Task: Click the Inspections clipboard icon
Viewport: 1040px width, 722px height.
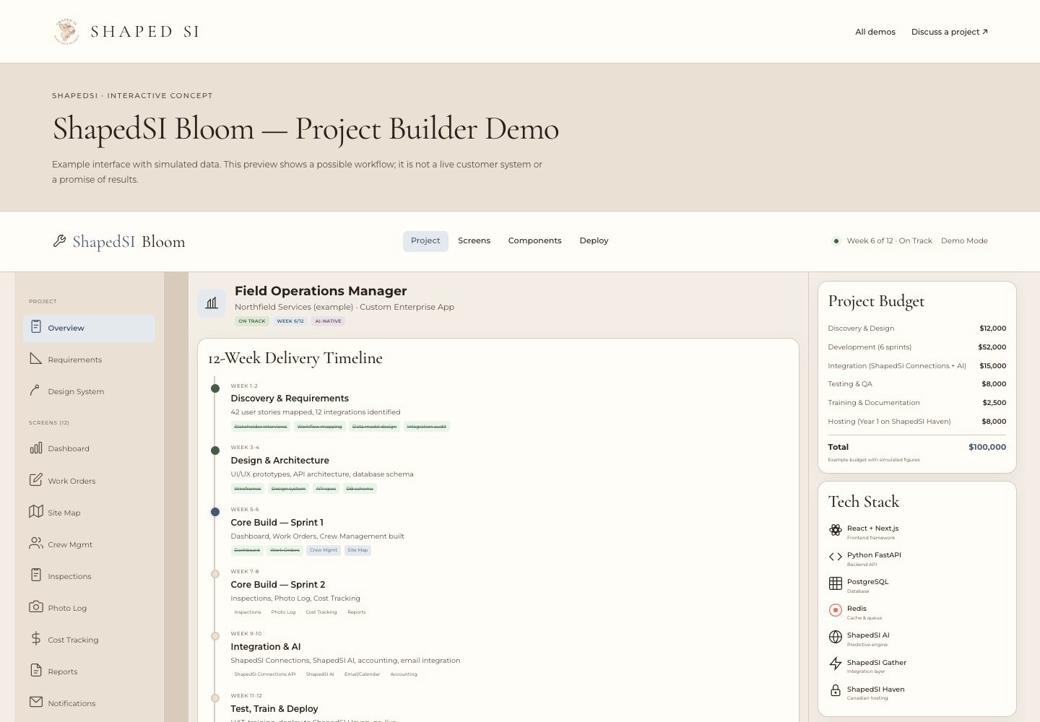Action: click(36, 575)
